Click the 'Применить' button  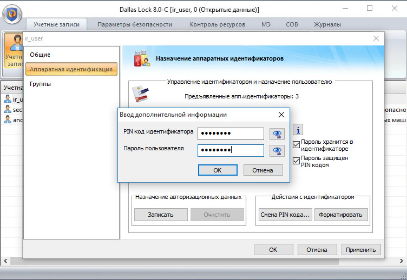coord(361,250)
